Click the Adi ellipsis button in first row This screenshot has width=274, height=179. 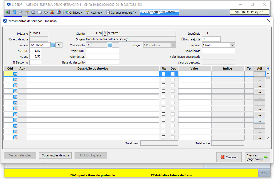click(x=260, y=74)
